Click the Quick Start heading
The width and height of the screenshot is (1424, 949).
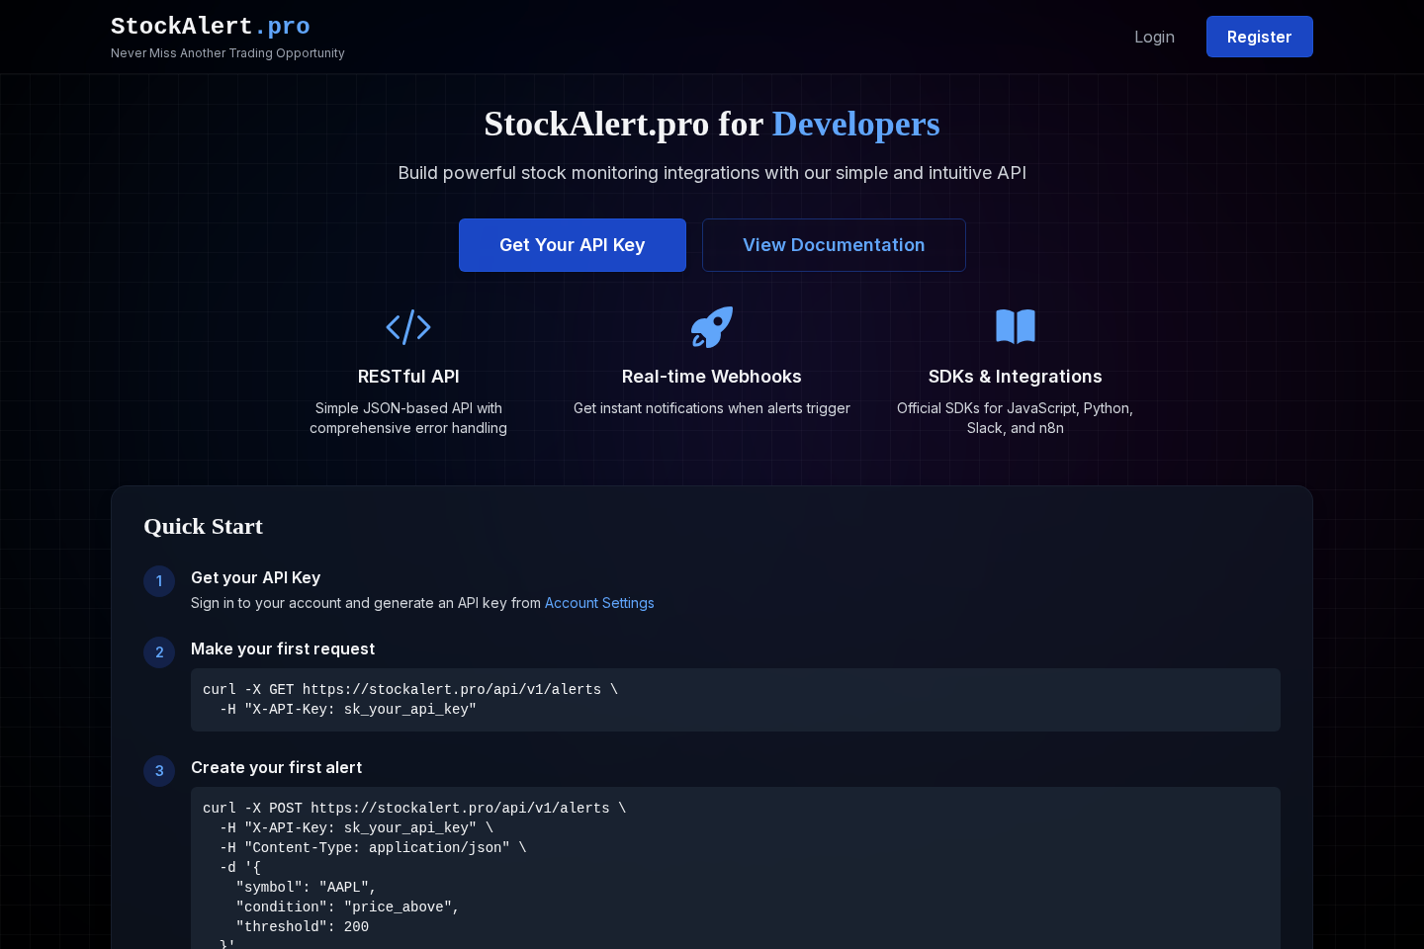(203, 527)
